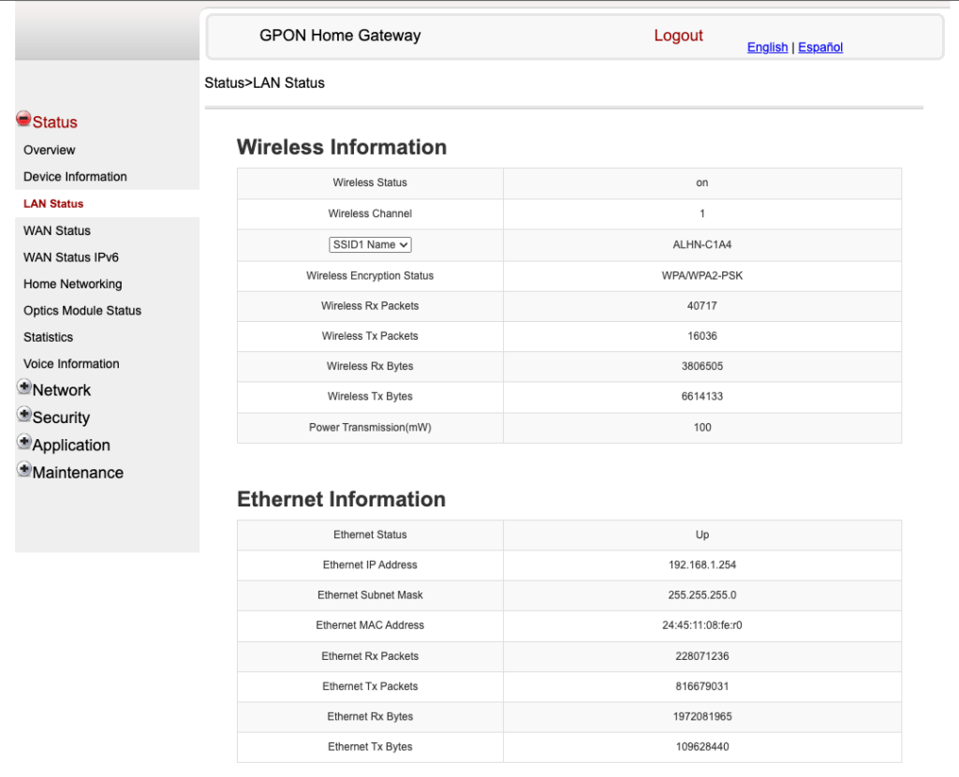959x777 pixels.
Task: Click the plus icon beside Application
Action: pos(24,441)
